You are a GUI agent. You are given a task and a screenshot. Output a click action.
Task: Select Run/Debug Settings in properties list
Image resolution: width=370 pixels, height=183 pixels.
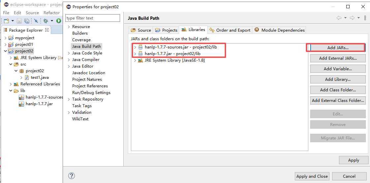(91, 93)
